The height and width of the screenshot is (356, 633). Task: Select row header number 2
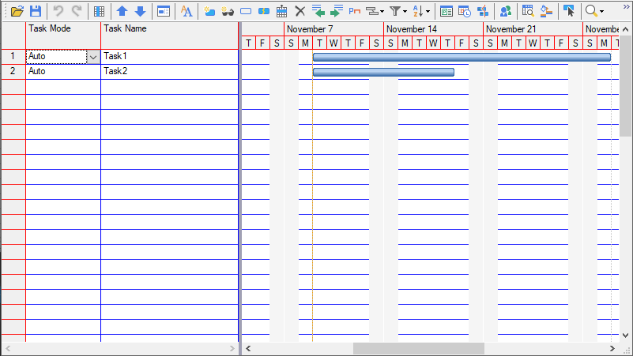pos(13,72)
